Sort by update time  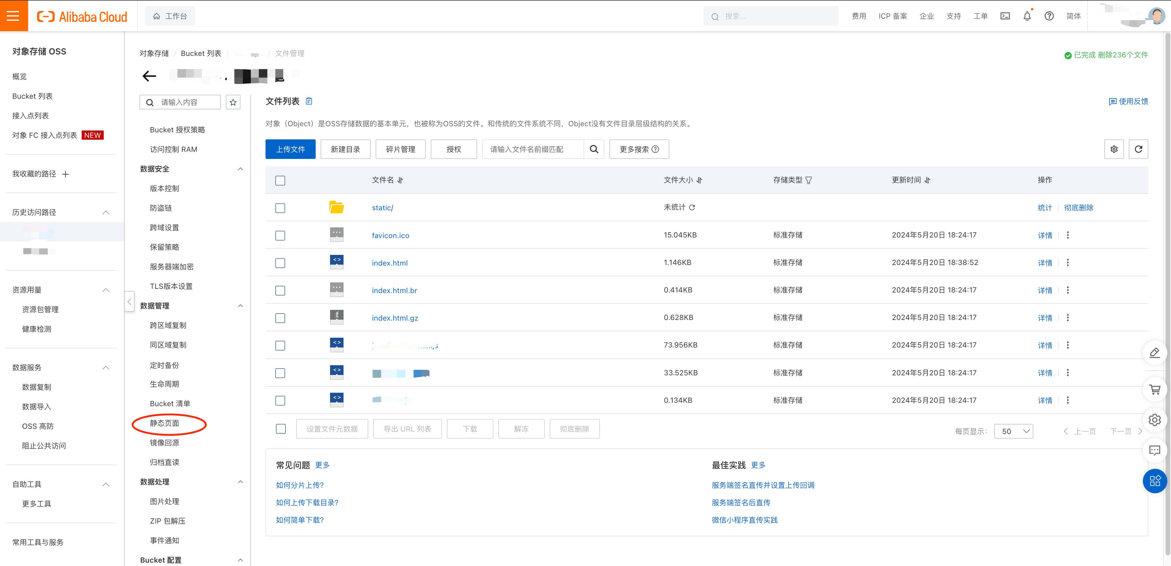click(x=927, y=180)
